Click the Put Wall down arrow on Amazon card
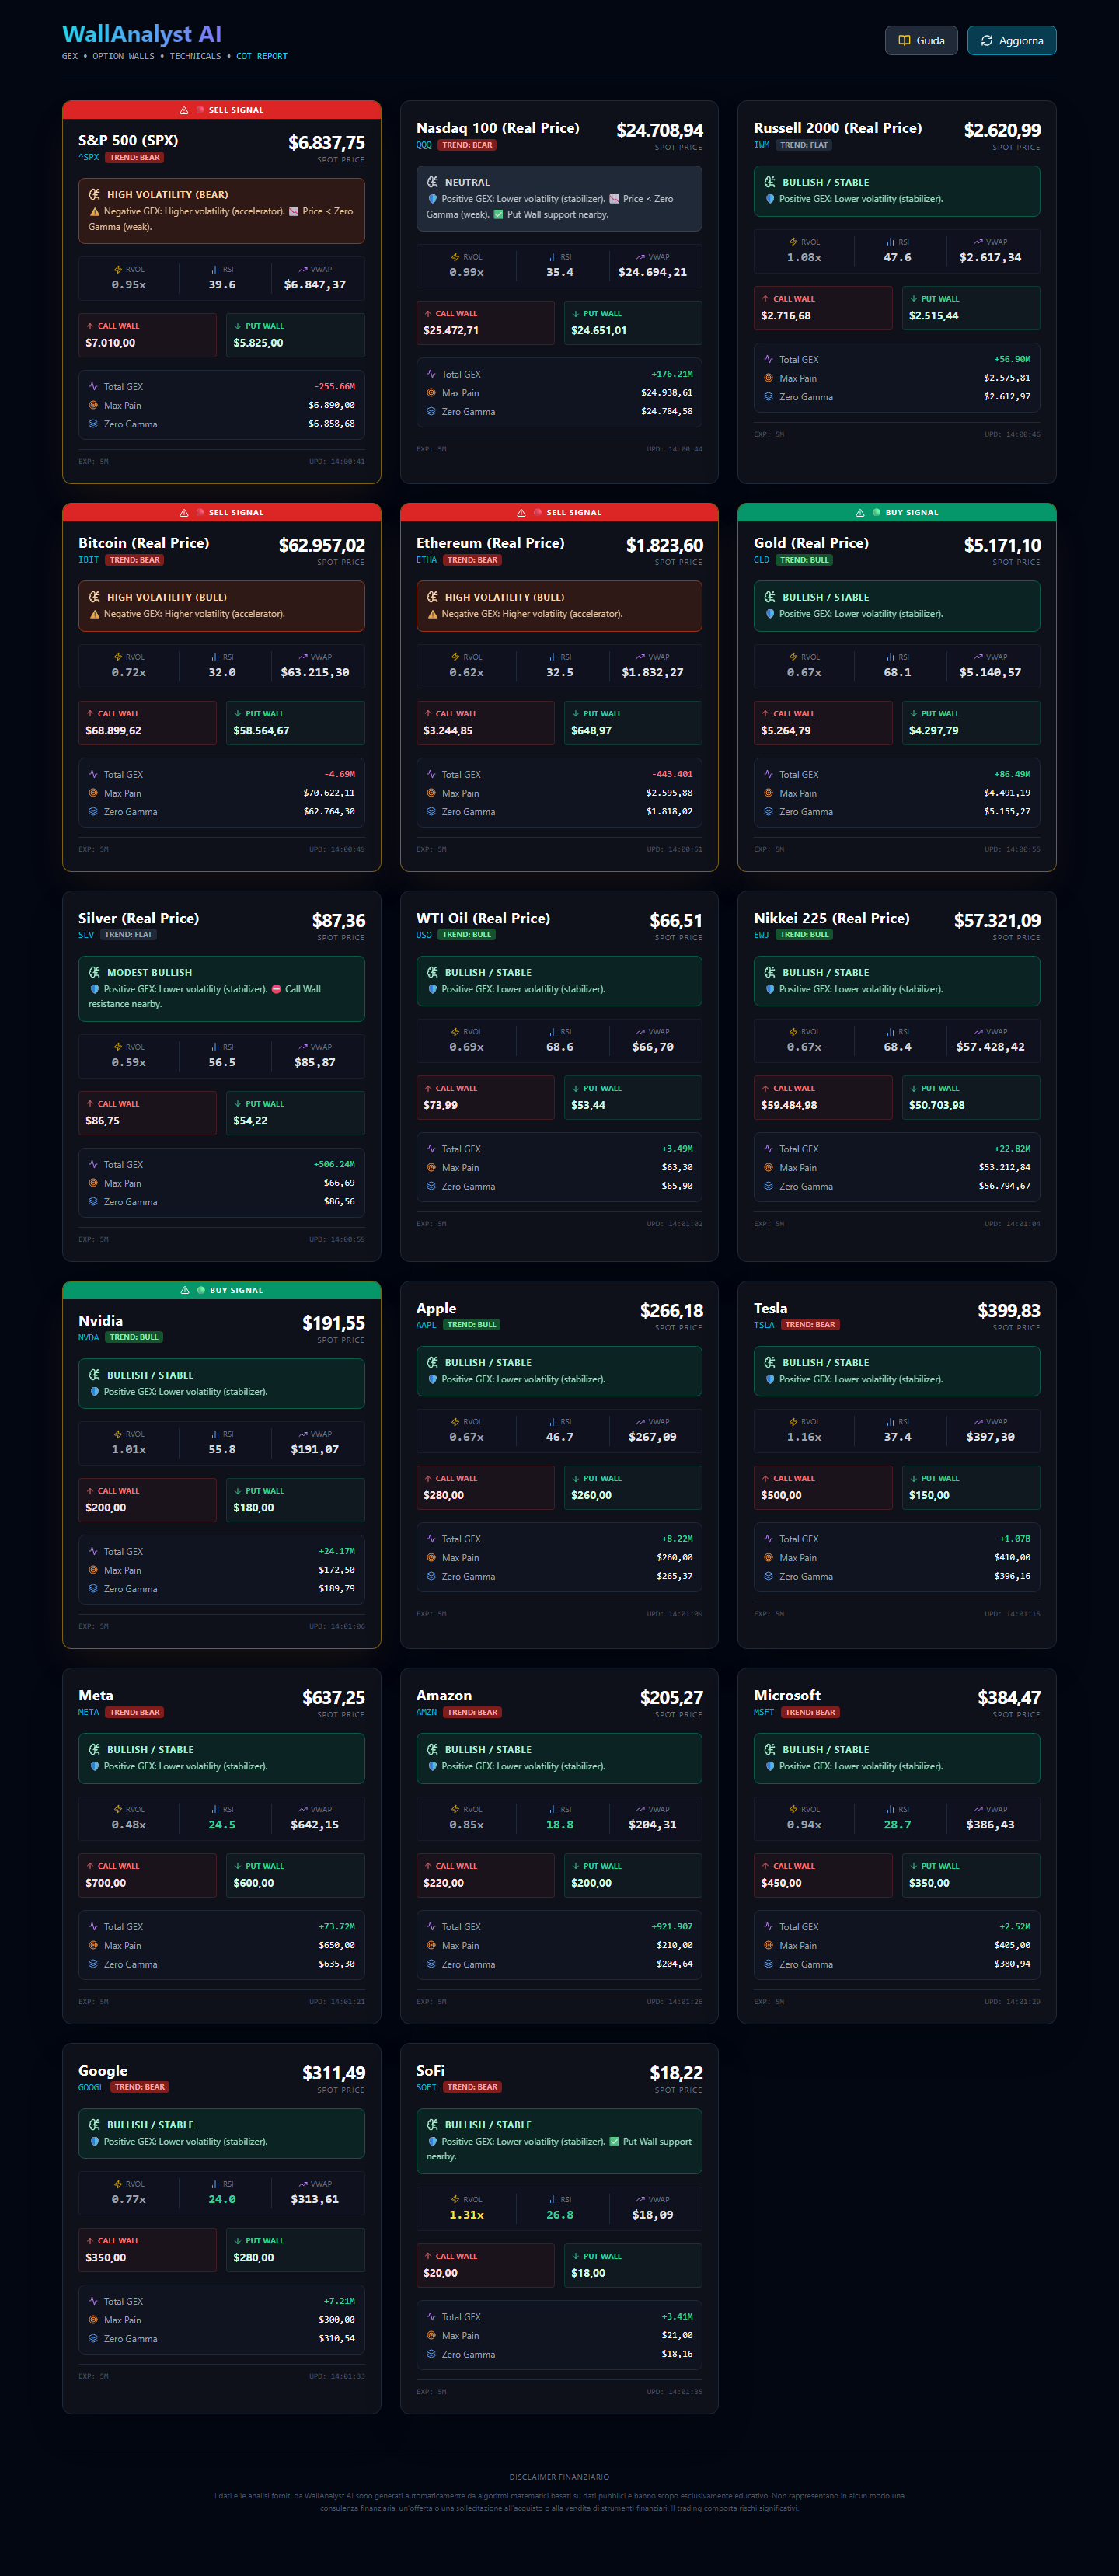1119x2576 pixels. coord(576,1866)
